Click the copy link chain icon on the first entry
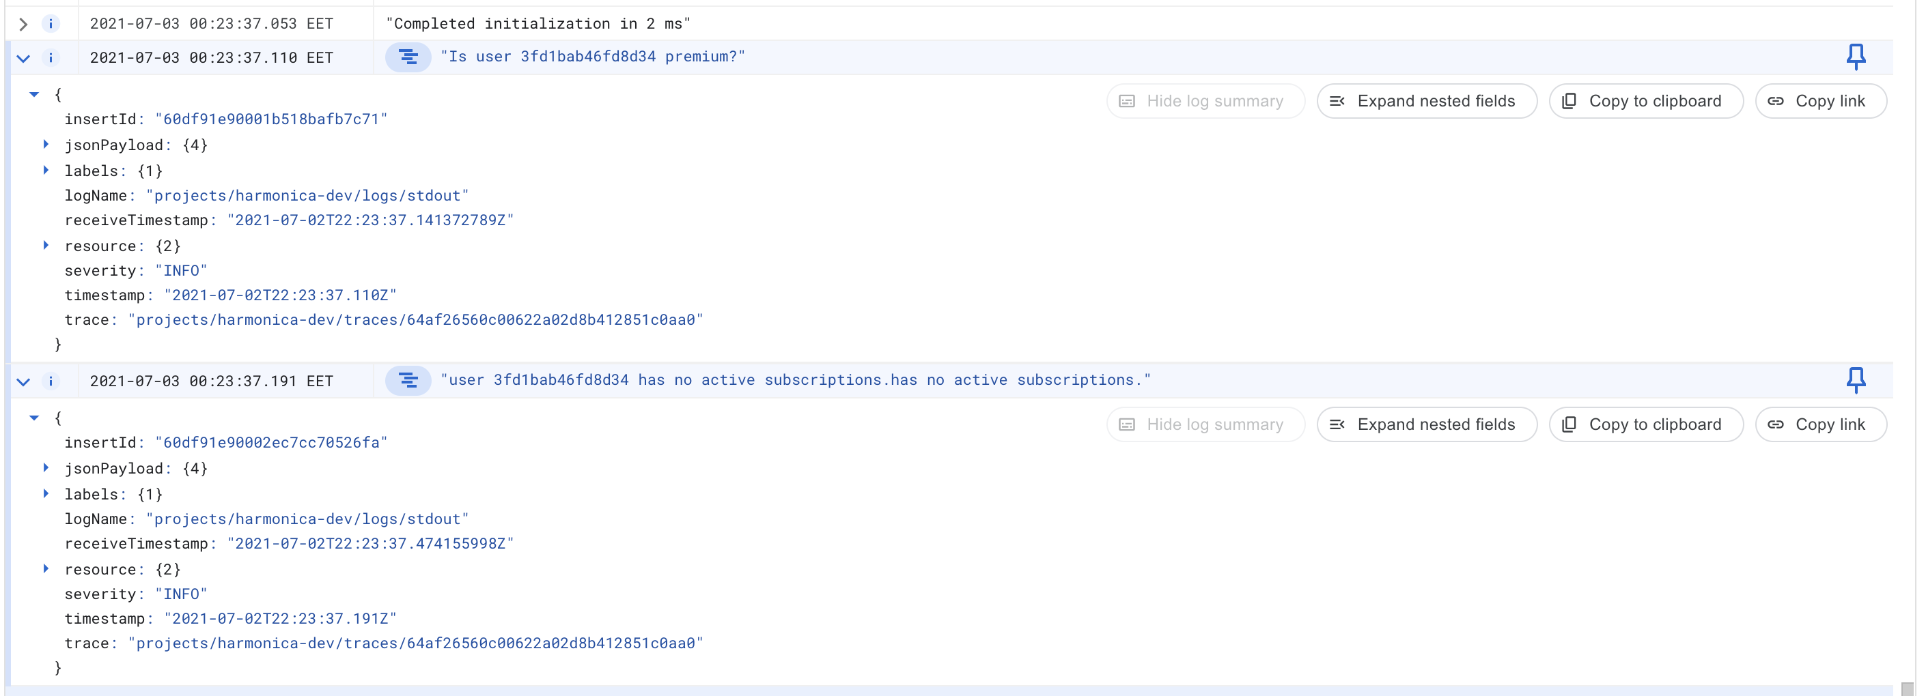 coord(1775,101)
